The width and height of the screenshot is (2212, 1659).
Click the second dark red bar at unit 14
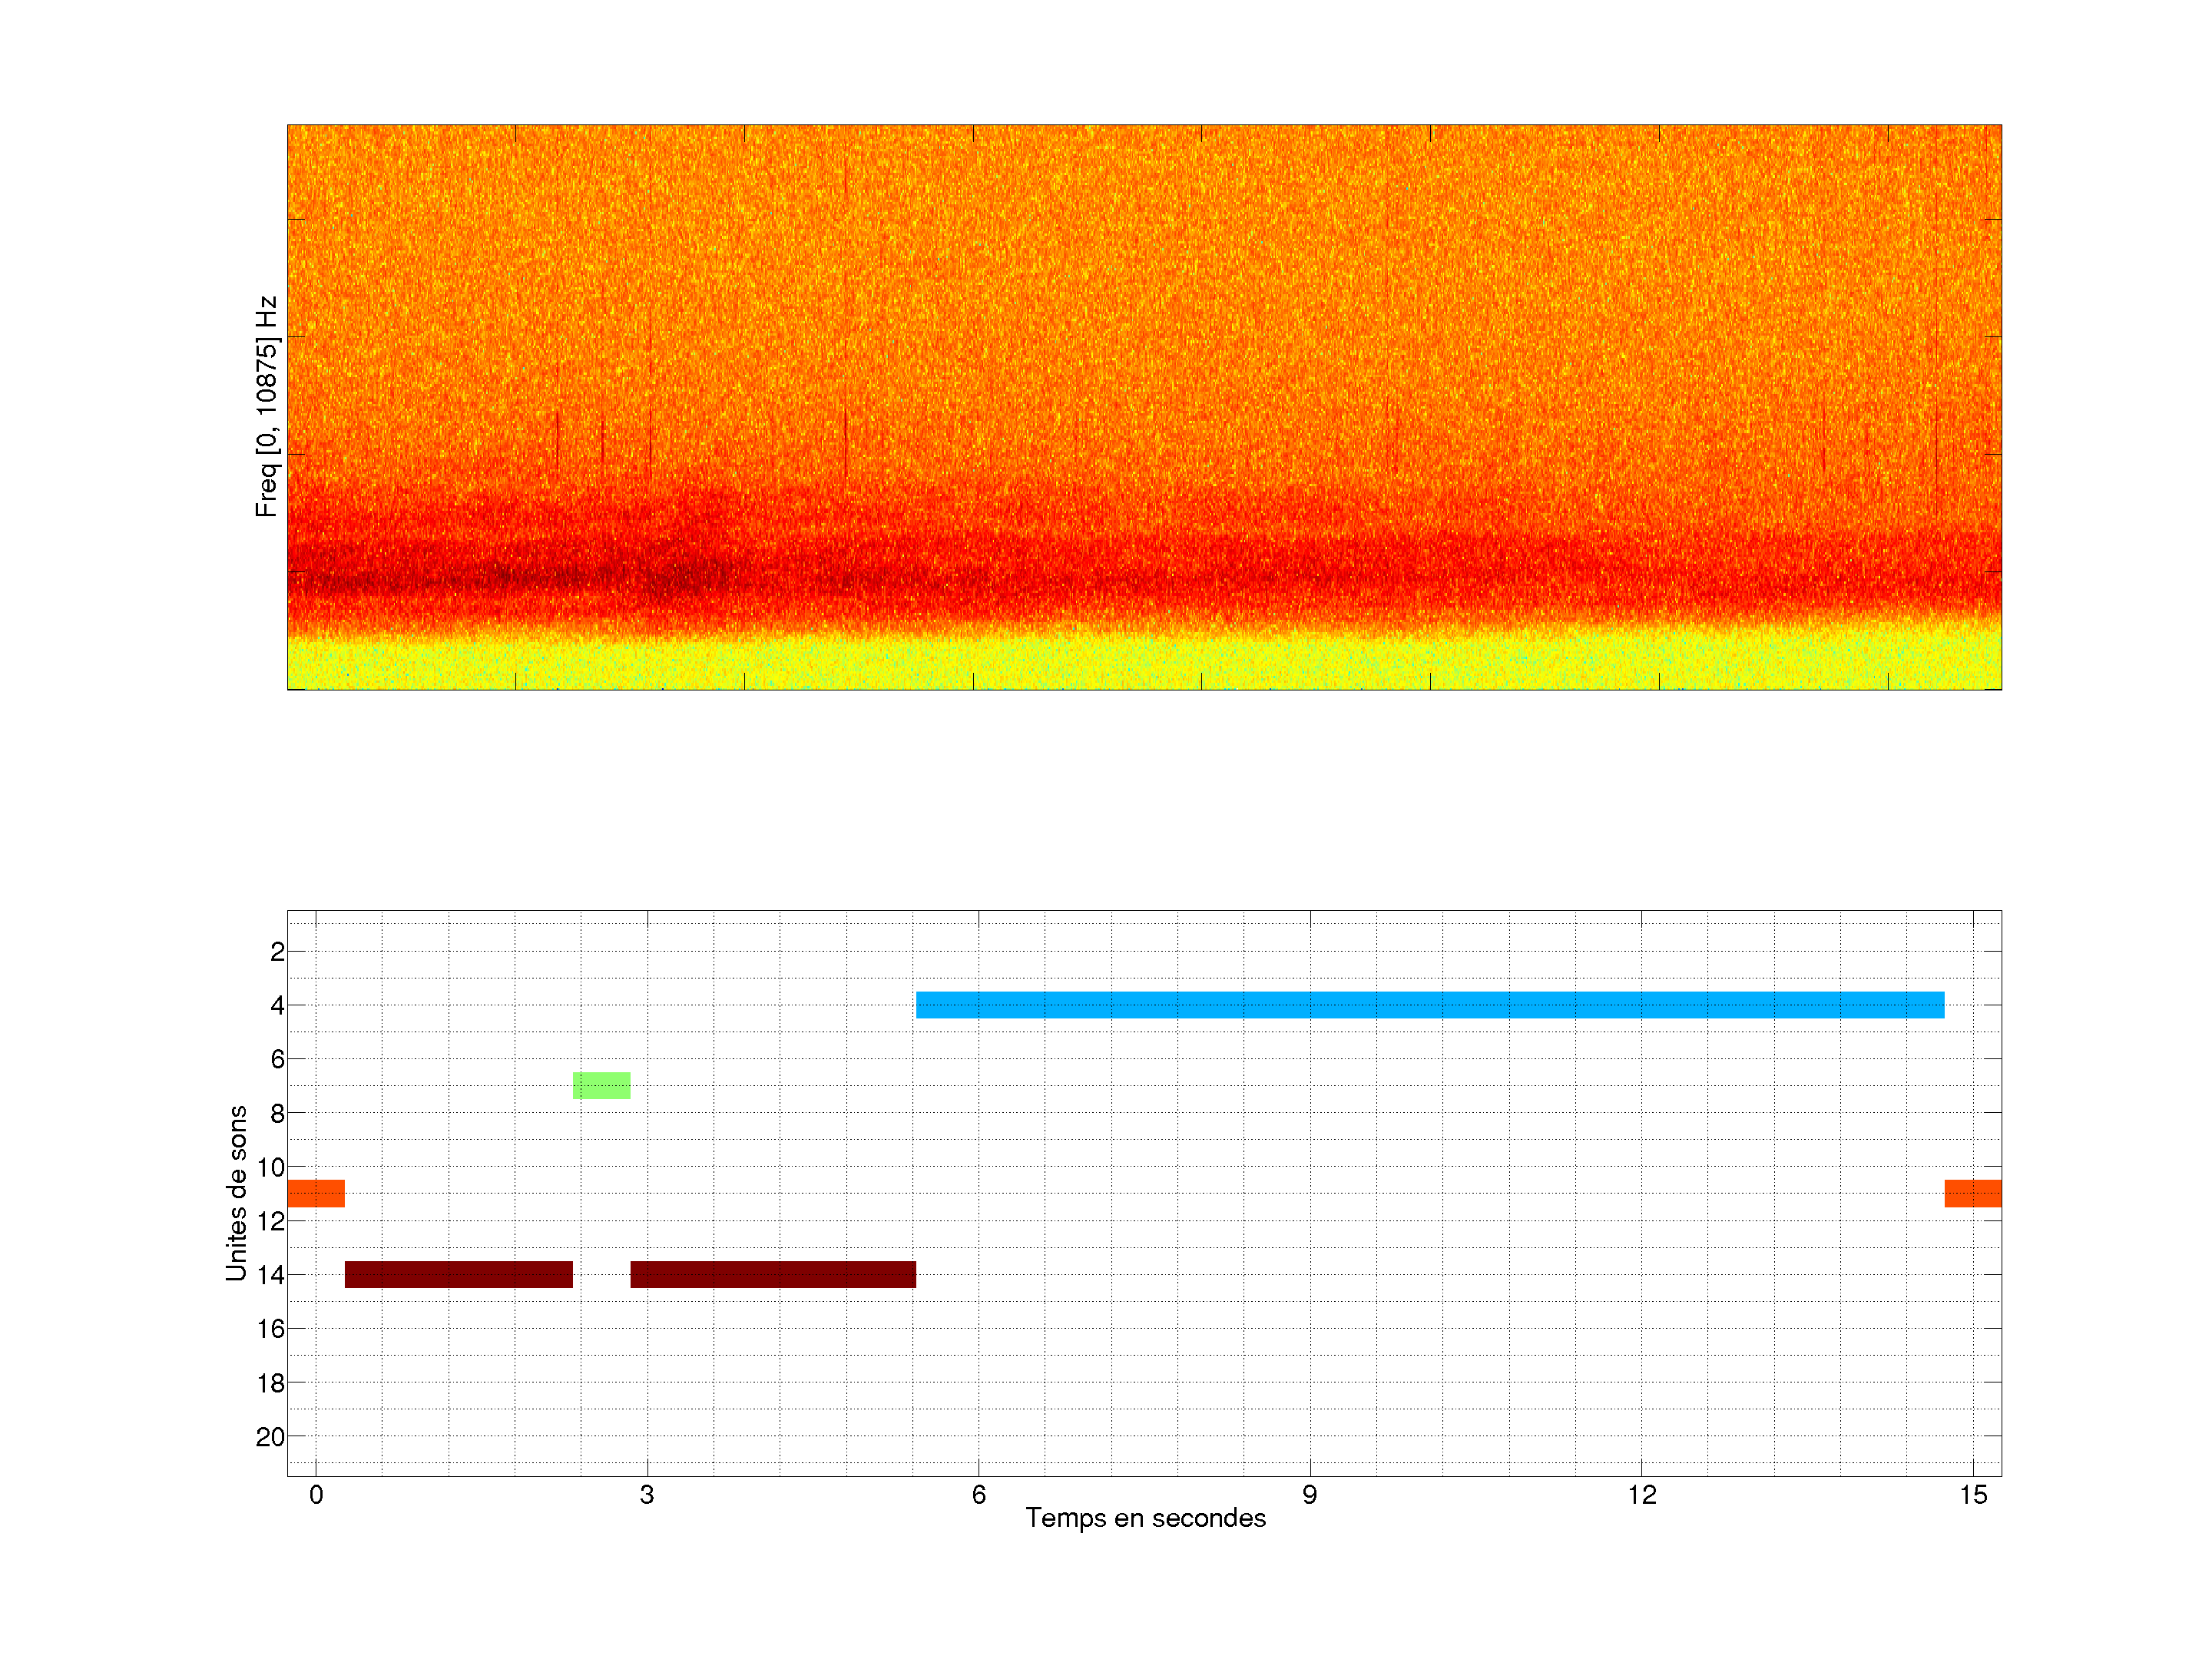(x=773, y=1274)
